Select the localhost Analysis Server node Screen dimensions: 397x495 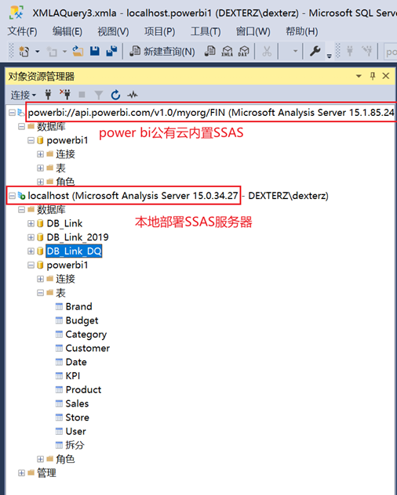pos(133,196)
